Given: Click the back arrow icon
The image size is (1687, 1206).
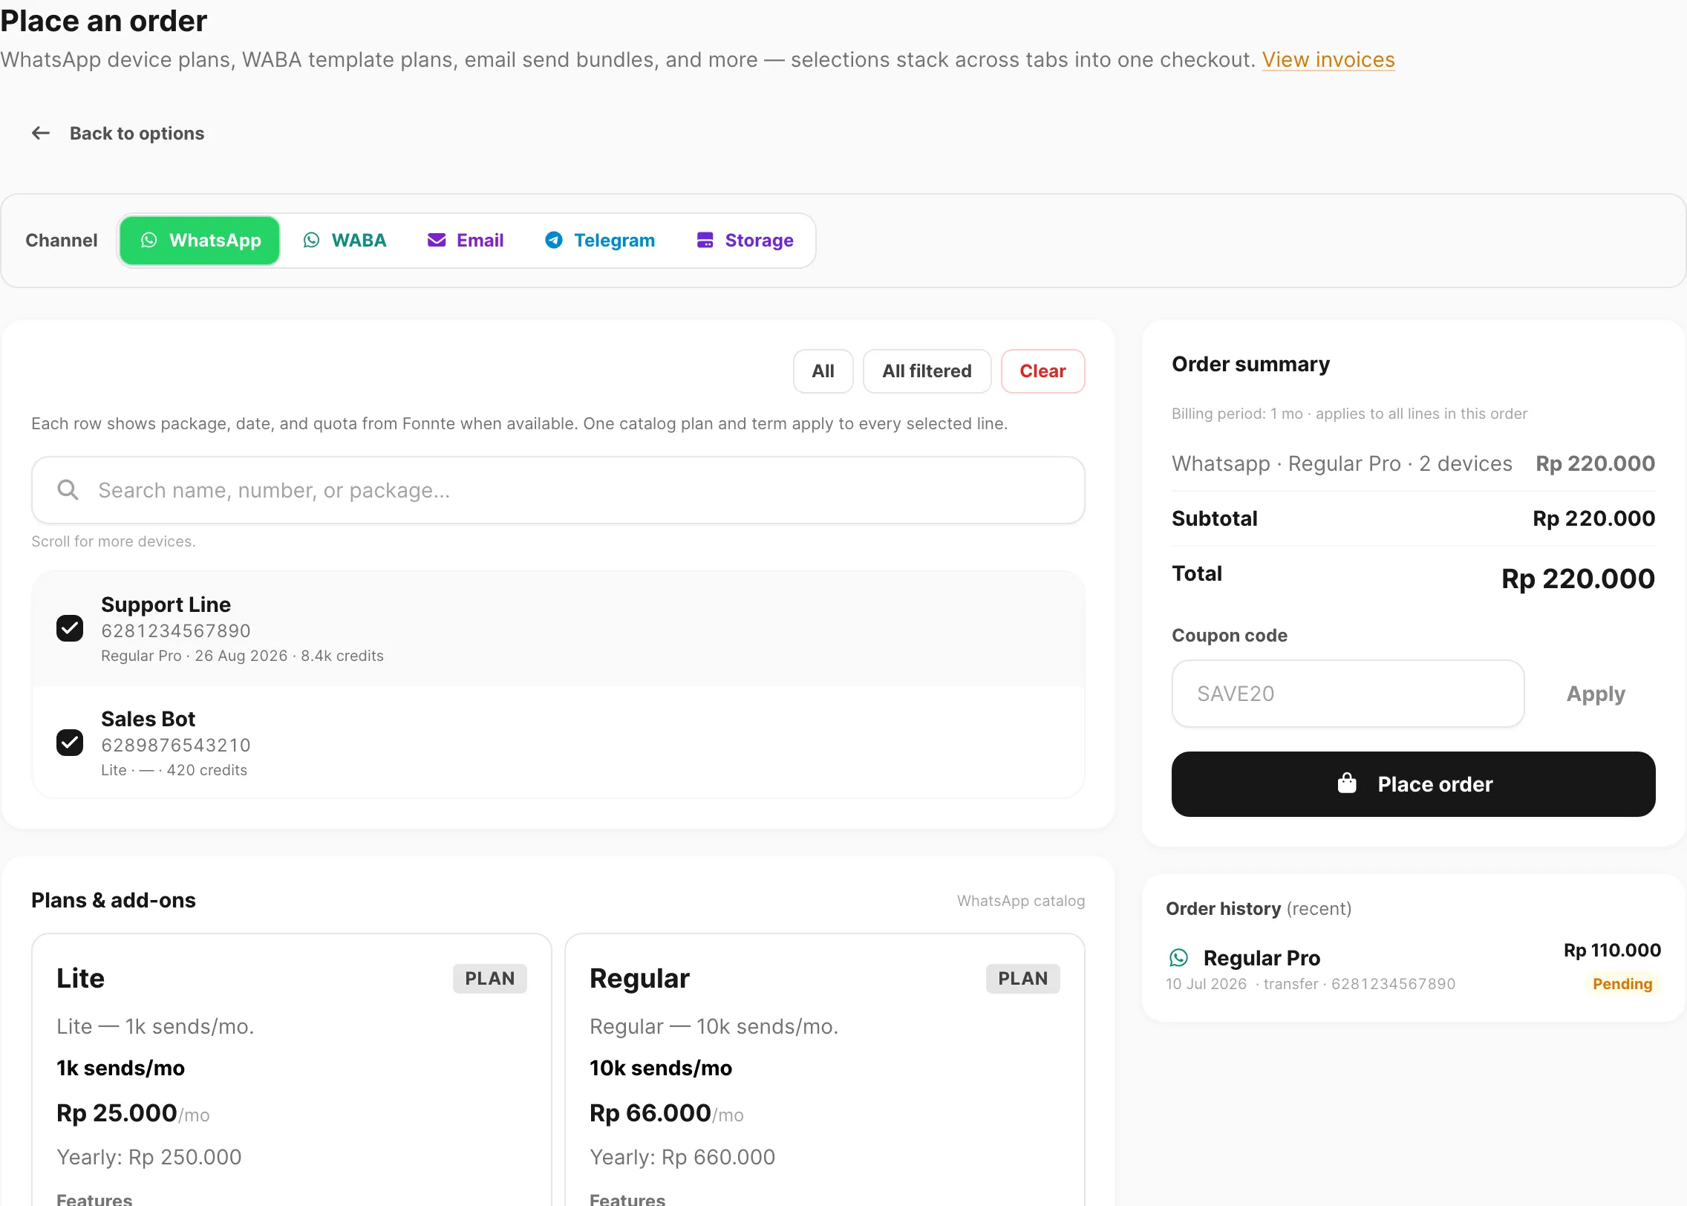Looking at the screenshot, I should (x=41, y=133).
